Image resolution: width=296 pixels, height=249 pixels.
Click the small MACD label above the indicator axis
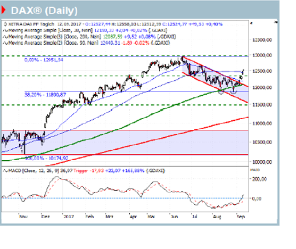(255, 170)
